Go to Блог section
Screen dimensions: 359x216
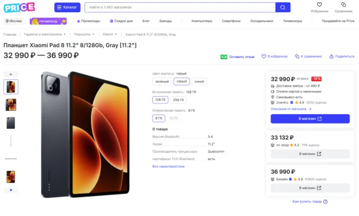tap(146, 21)
